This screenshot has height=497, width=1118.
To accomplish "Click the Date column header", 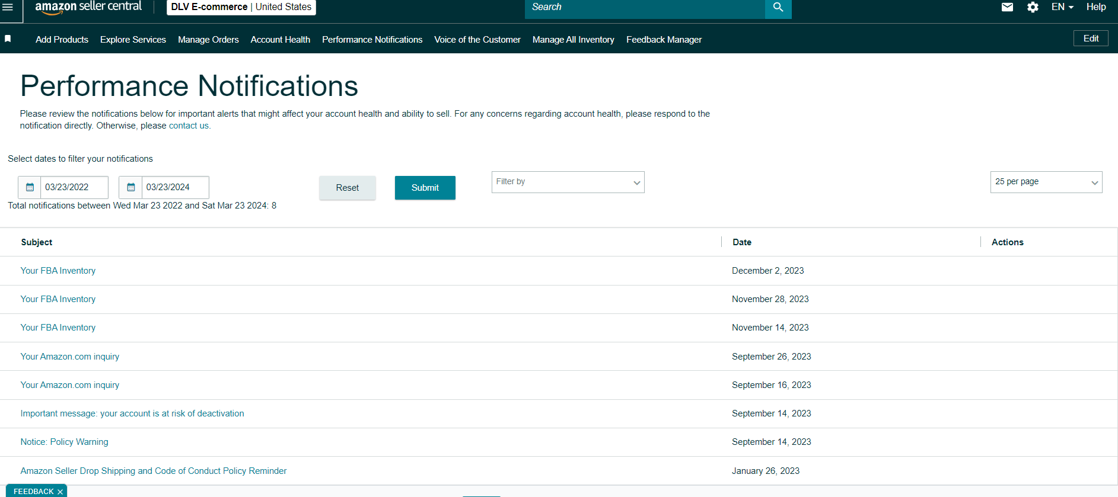I will point(742,242).
